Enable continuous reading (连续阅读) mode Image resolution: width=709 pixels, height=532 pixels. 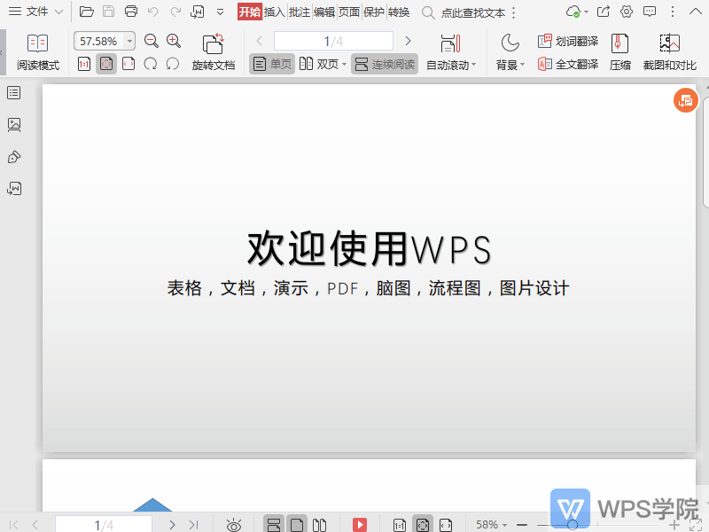point(384,64)
